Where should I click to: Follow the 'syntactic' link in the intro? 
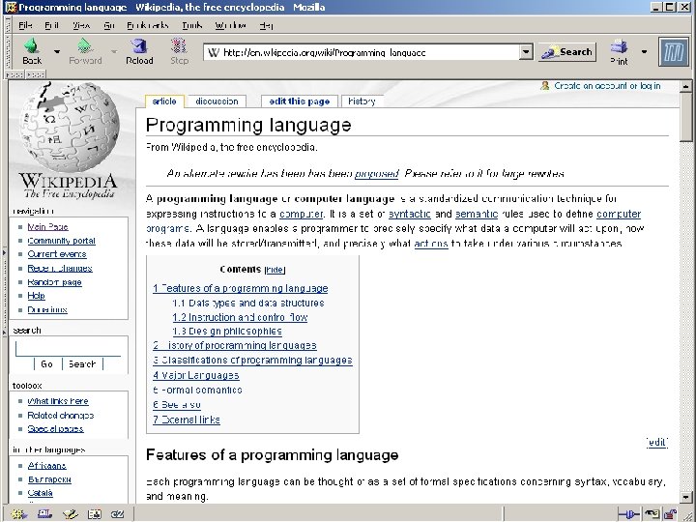tap(409, 214)
